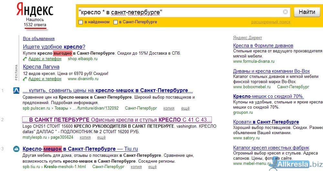323x171 pixels.
Task: Click the Найти search button
Action: (x=307, y=12)
